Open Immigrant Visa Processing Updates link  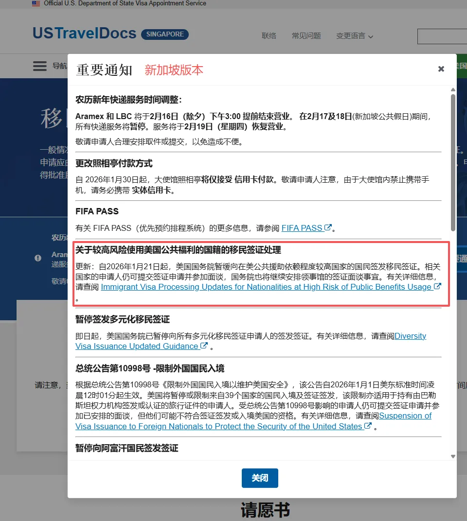click(x=266, y=287)
